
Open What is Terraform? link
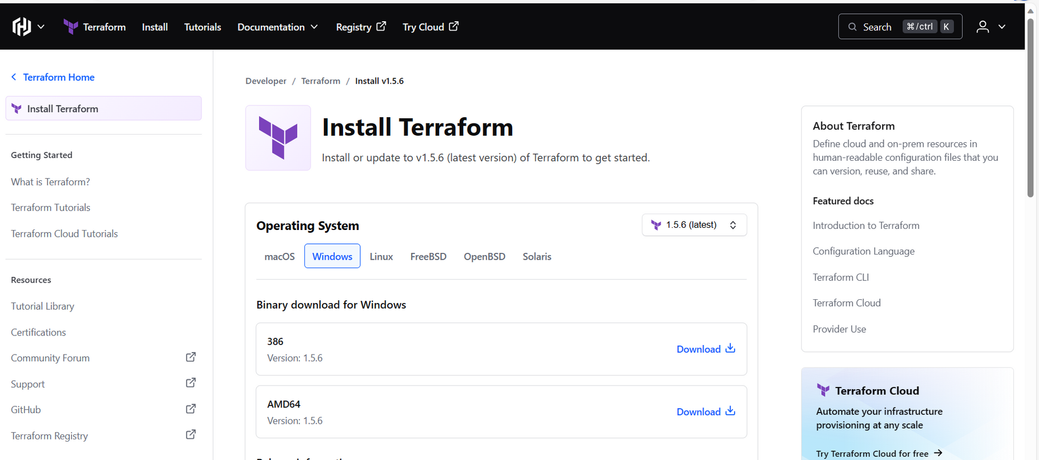coord(50,181)
